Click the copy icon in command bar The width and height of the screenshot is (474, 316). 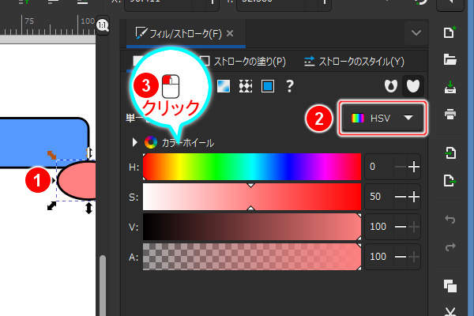point(450,286)
